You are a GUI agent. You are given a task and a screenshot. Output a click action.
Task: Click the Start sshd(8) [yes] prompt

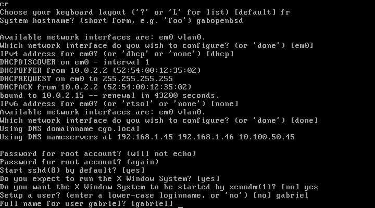tap(72, 171)
